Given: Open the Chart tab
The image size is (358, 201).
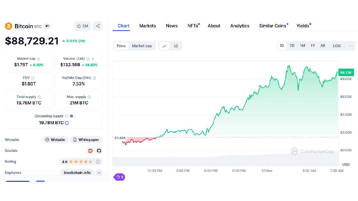Looking at the screenshot, I should (124, 26).
